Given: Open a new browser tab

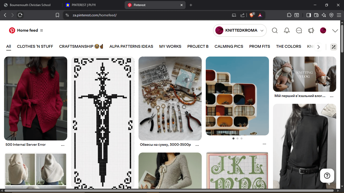Looking at the screenshot, I should pyautogui.click(x=191, y=5).
